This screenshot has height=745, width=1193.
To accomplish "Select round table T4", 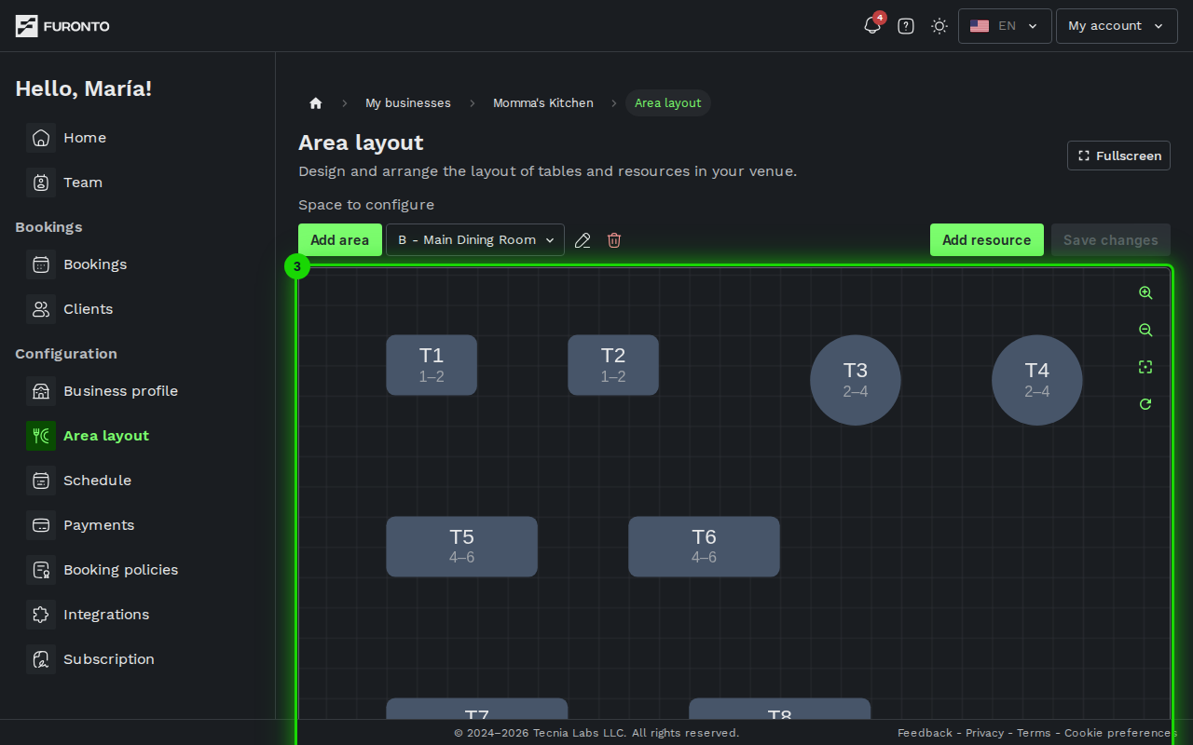I will coord(1037,380).
